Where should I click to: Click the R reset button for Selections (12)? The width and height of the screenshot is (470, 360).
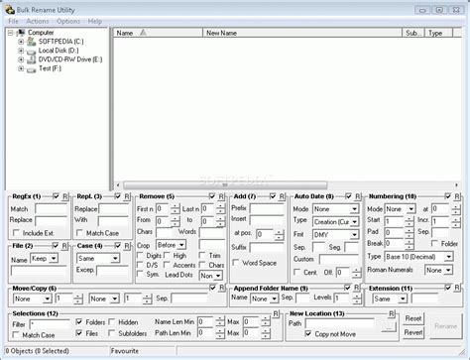(x=276, y=313)
